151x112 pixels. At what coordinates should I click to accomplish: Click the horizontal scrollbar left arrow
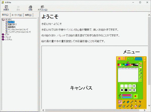click(x=43, y=110)
